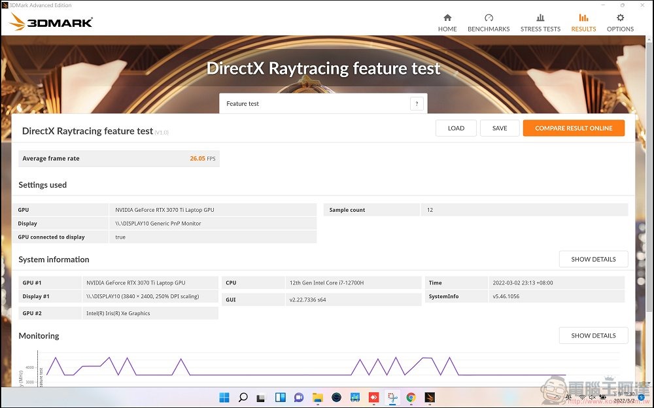This screenshot has width=654, height=408.
Task: Click the SystemInfo version v5.46.1056
Action: point(506,297)
